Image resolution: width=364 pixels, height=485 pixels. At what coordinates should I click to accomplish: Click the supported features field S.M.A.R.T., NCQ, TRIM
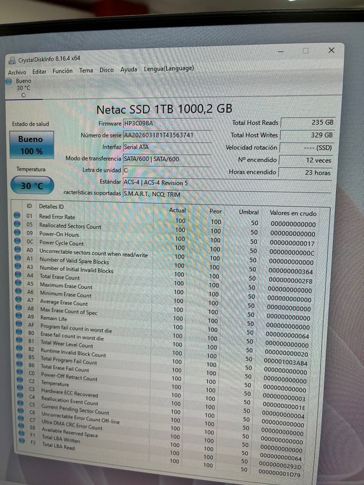[x=227, y=194]
